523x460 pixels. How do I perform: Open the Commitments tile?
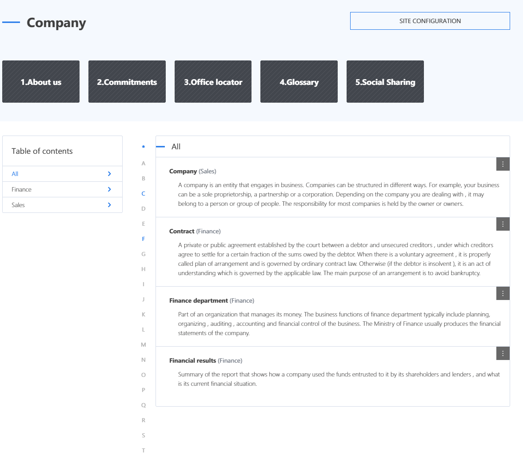point(127,81)
